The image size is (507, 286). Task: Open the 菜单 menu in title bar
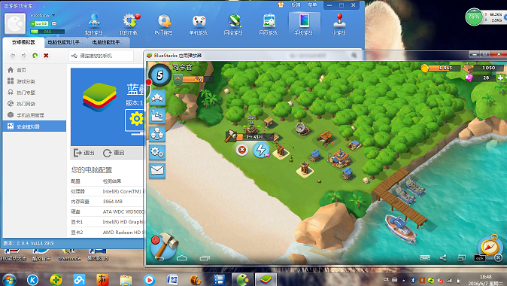(x=312, y=5)
